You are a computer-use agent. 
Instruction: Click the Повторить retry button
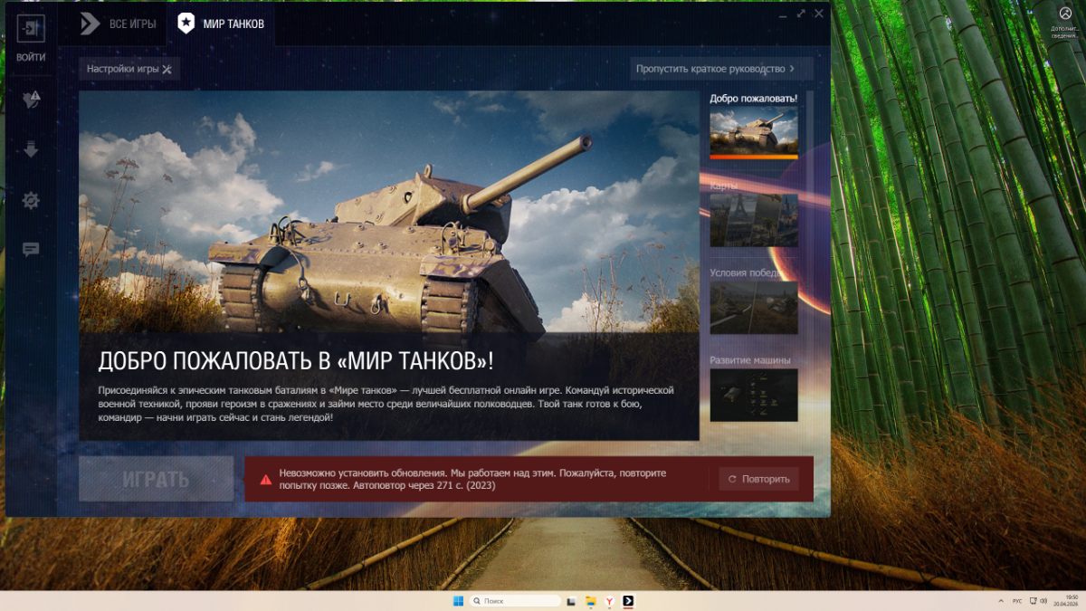(x=759, y=479)
